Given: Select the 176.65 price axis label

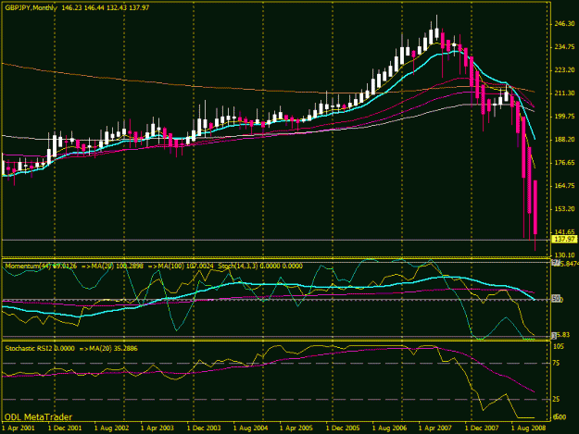Looking at the screenshot, I should [x=564, y=163].
